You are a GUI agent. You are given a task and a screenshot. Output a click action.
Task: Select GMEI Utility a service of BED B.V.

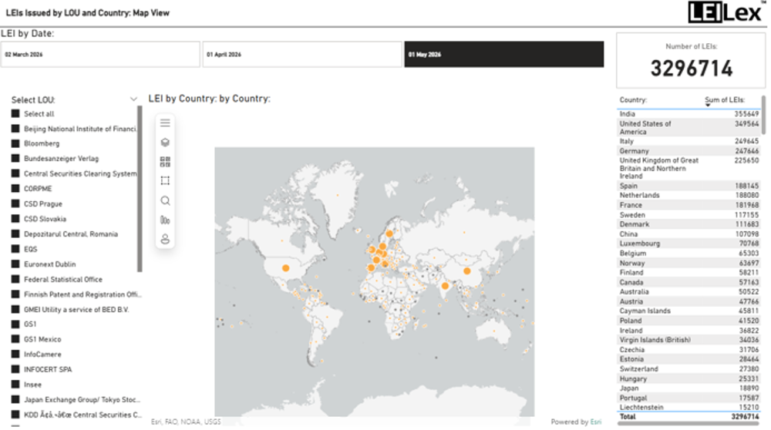pos(76,310)
